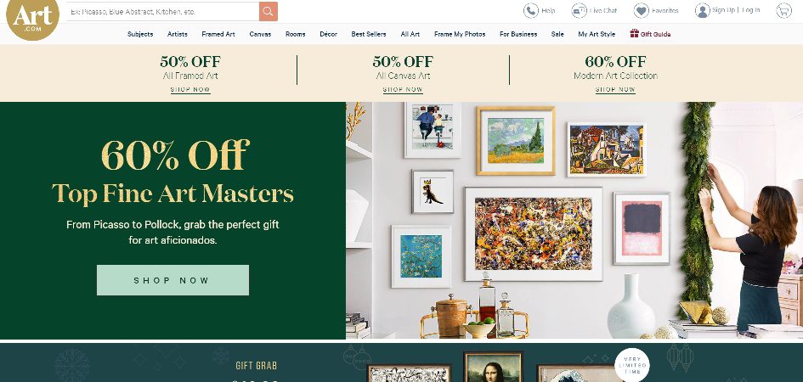This screenshot has width=803, height=382.
Task: Click the Mona Lisa thumbnail
Action: point(493,367)
